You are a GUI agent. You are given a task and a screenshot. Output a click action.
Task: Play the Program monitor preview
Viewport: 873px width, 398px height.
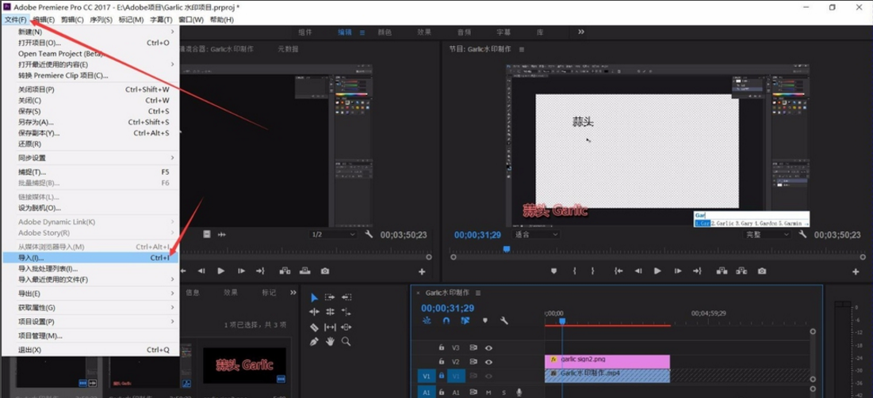[x=657, y=271]
